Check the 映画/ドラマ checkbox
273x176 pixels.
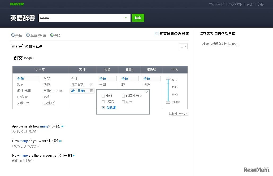coord(123,96)
